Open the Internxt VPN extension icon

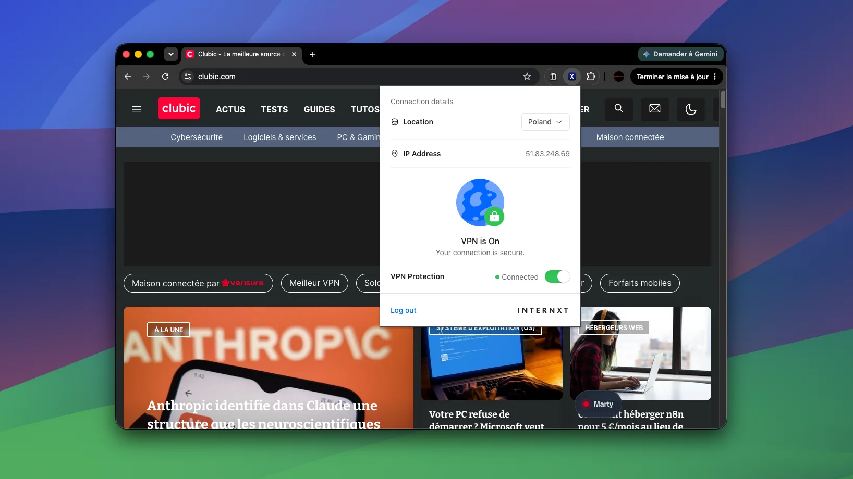click(x=572, y=77)
